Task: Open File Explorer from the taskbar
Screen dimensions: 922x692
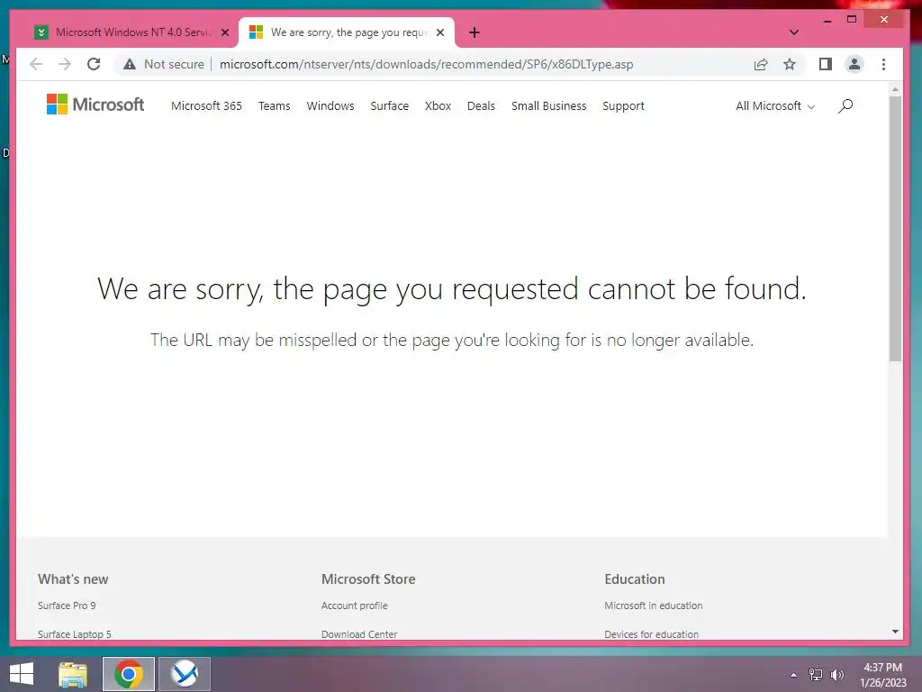Action: 73,674
